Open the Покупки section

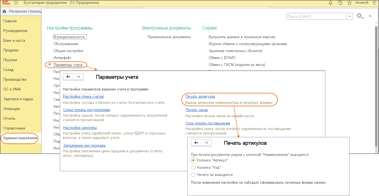10,60
